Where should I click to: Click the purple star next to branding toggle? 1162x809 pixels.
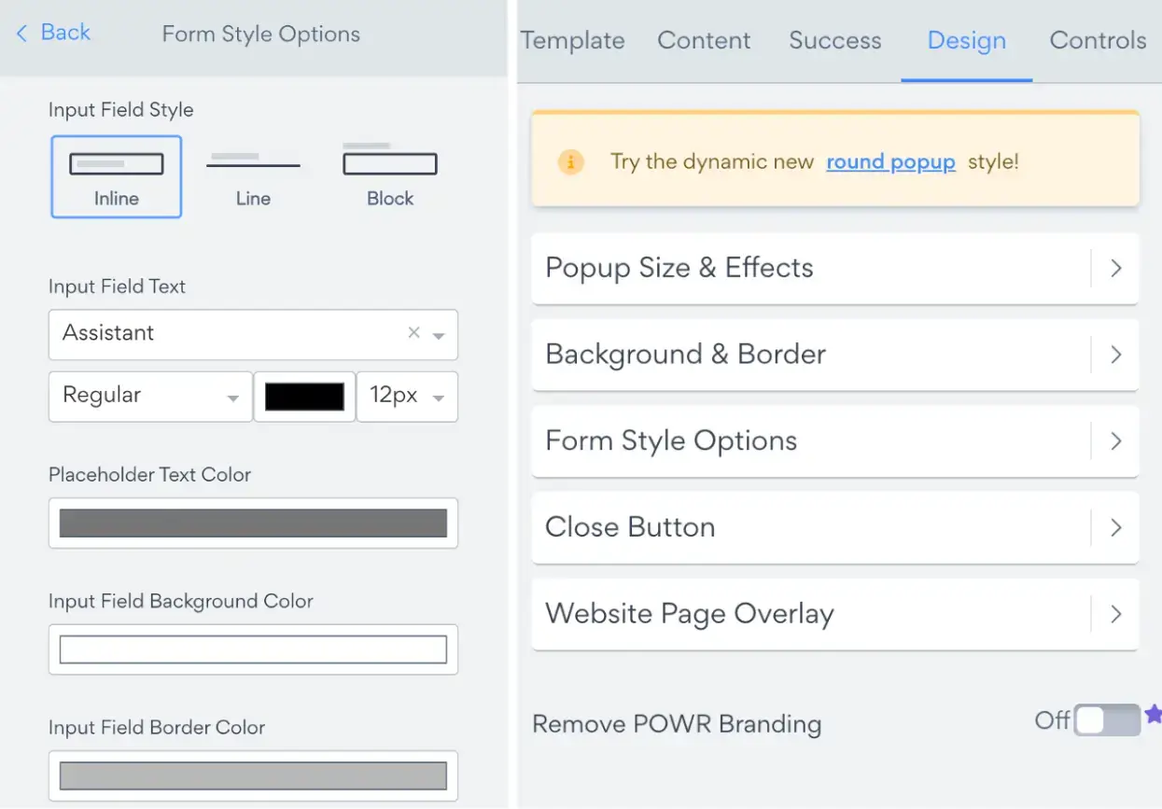coord(1152,713)
